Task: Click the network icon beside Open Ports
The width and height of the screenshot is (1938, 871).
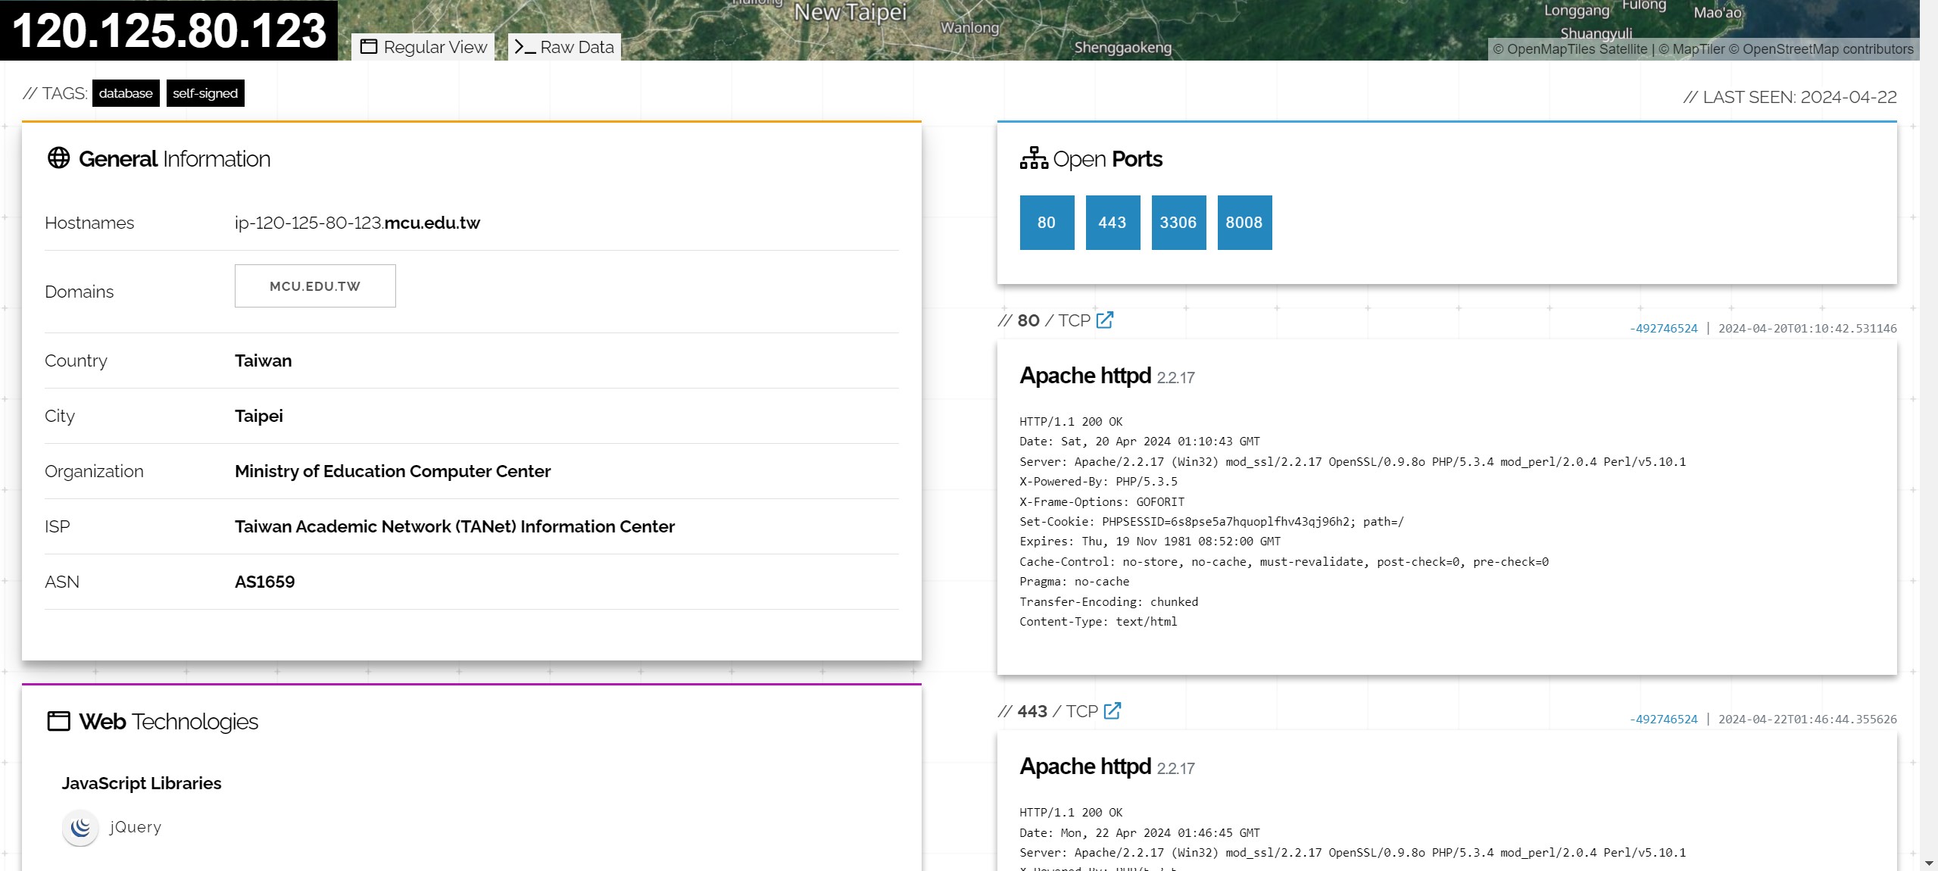Action: click(1033, 158)
